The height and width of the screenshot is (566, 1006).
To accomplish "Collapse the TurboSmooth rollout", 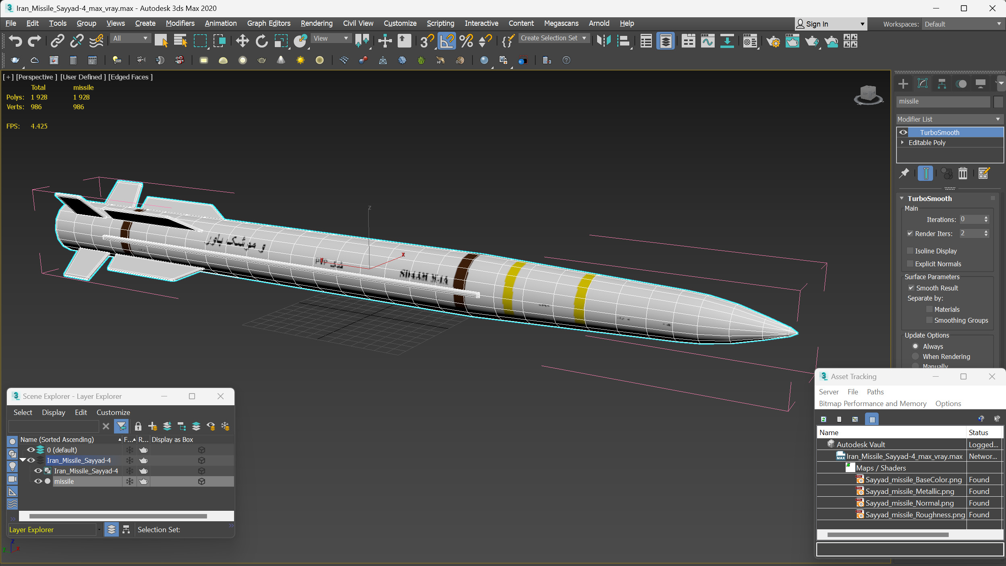I will pyautogui.click(x=902, y=199).
